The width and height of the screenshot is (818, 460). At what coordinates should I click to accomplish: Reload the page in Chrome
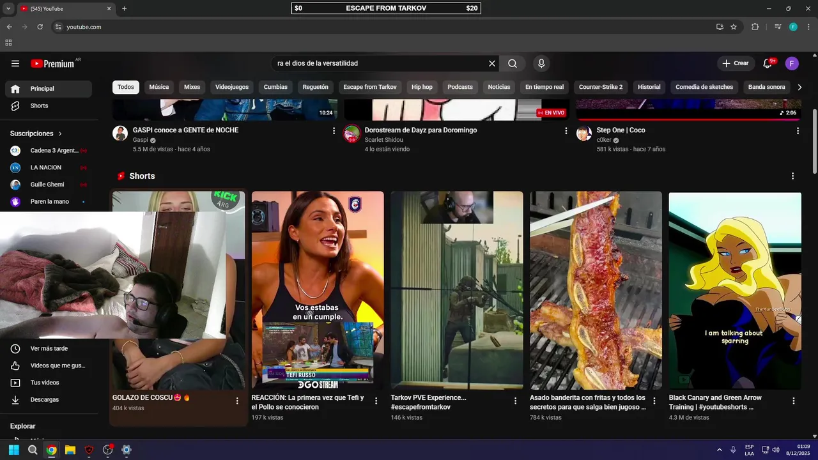tap(40, 27)
